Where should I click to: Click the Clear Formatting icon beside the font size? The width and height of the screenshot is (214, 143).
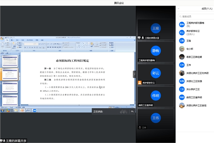[45, 44]
